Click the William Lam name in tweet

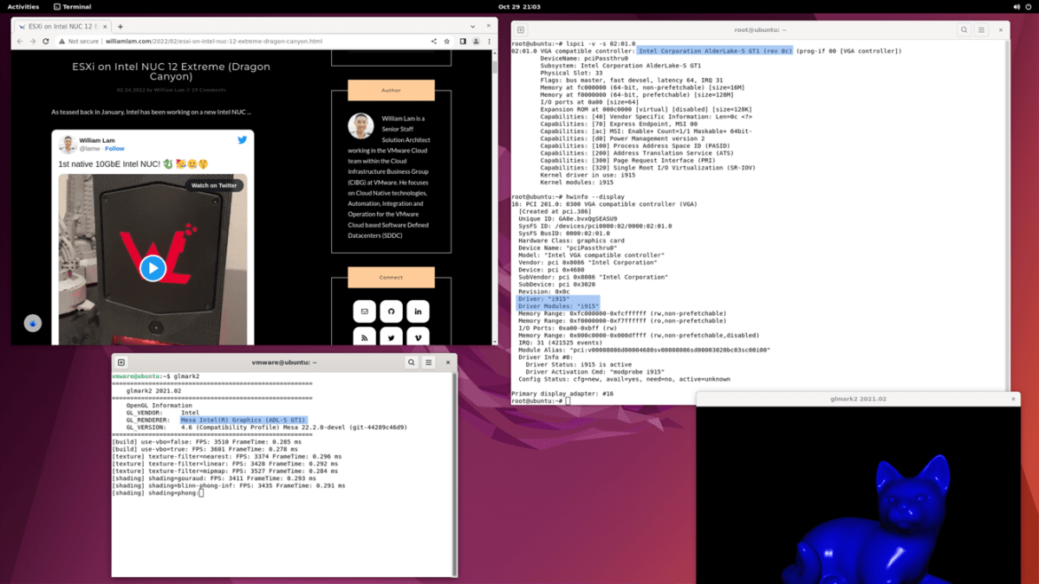(97, 140)
